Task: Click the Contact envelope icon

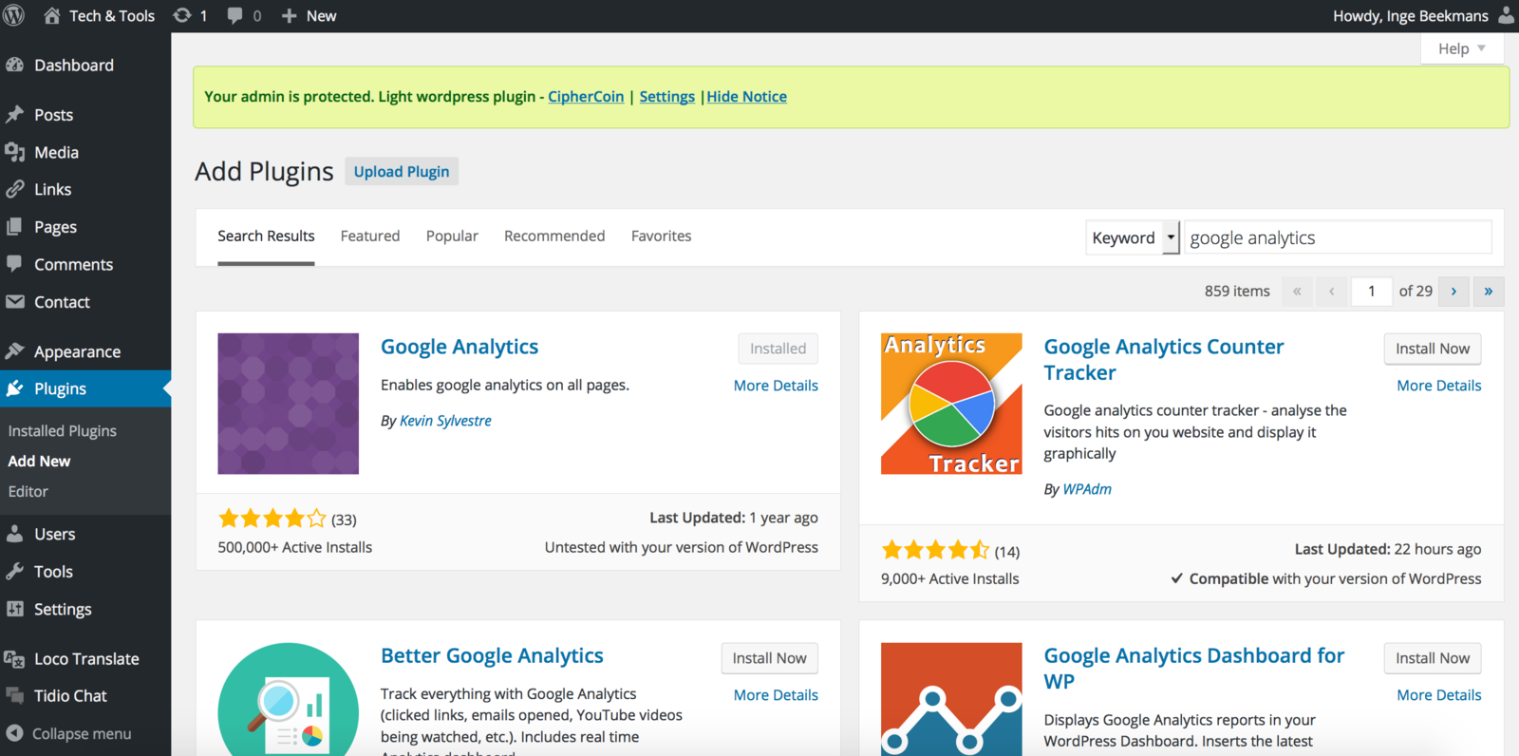Action: (14, 301)
